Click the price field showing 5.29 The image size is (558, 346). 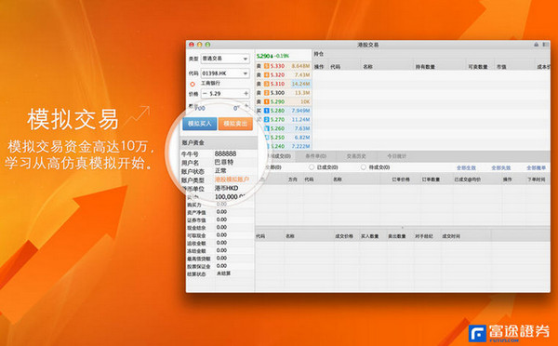tap(225, 94)
